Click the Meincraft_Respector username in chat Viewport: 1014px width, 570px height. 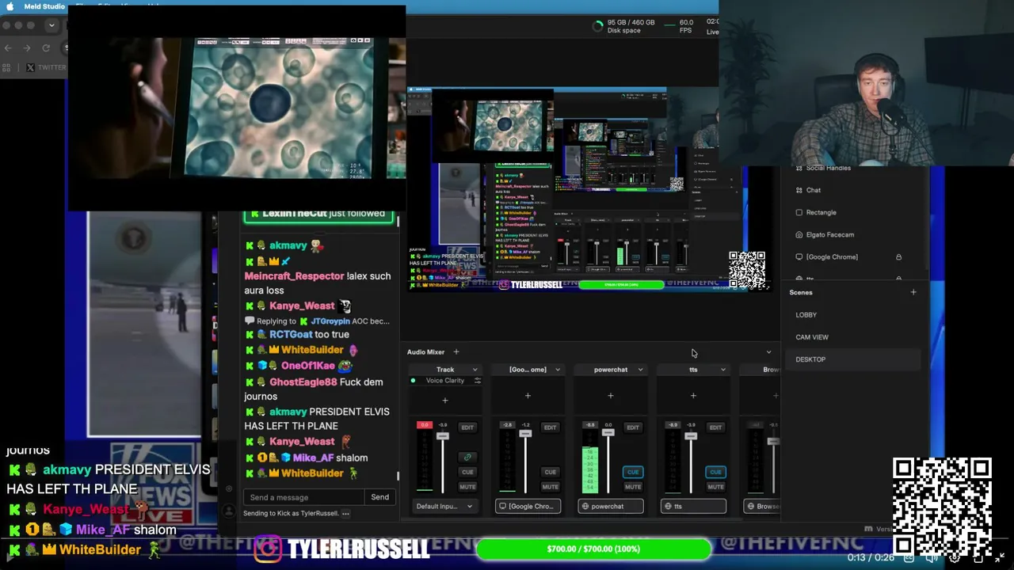coord(294,276)
